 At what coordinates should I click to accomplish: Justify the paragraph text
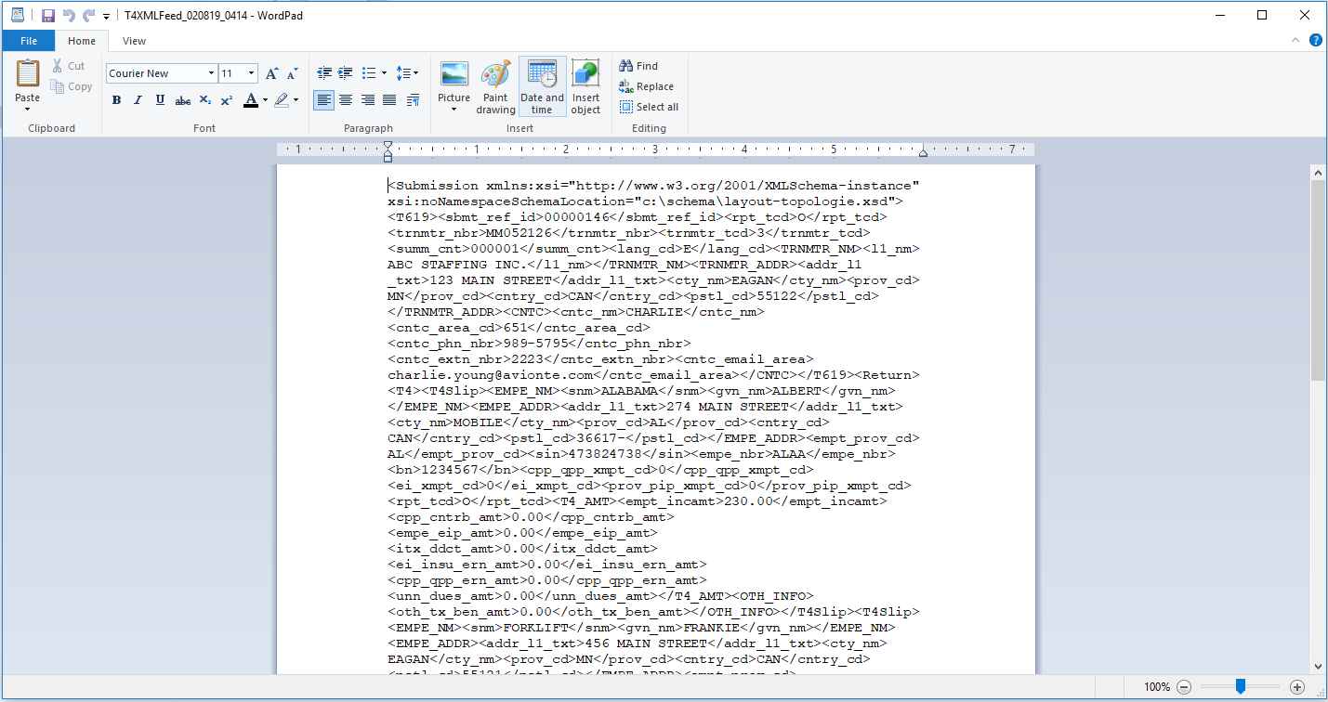click(390, 100)
